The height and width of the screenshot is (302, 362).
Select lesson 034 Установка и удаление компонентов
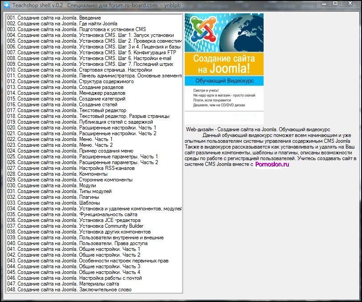[94, 209]
